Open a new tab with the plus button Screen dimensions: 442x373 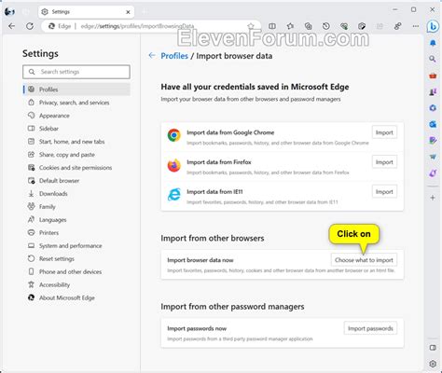pos(145,12)
